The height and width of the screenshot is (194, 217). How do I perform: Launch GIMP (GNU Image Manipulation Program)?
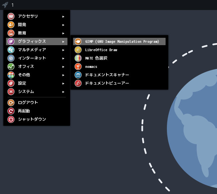click(119, 41)
